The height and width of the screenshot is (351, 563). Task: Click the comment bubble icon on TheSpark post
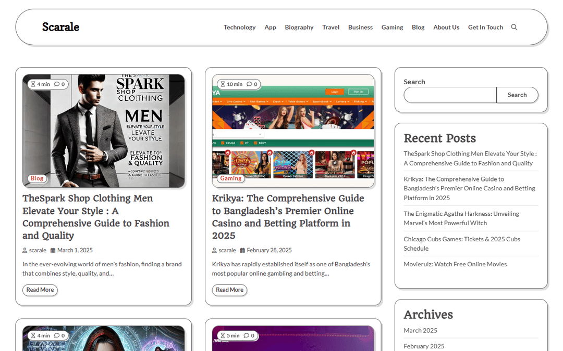57,84
